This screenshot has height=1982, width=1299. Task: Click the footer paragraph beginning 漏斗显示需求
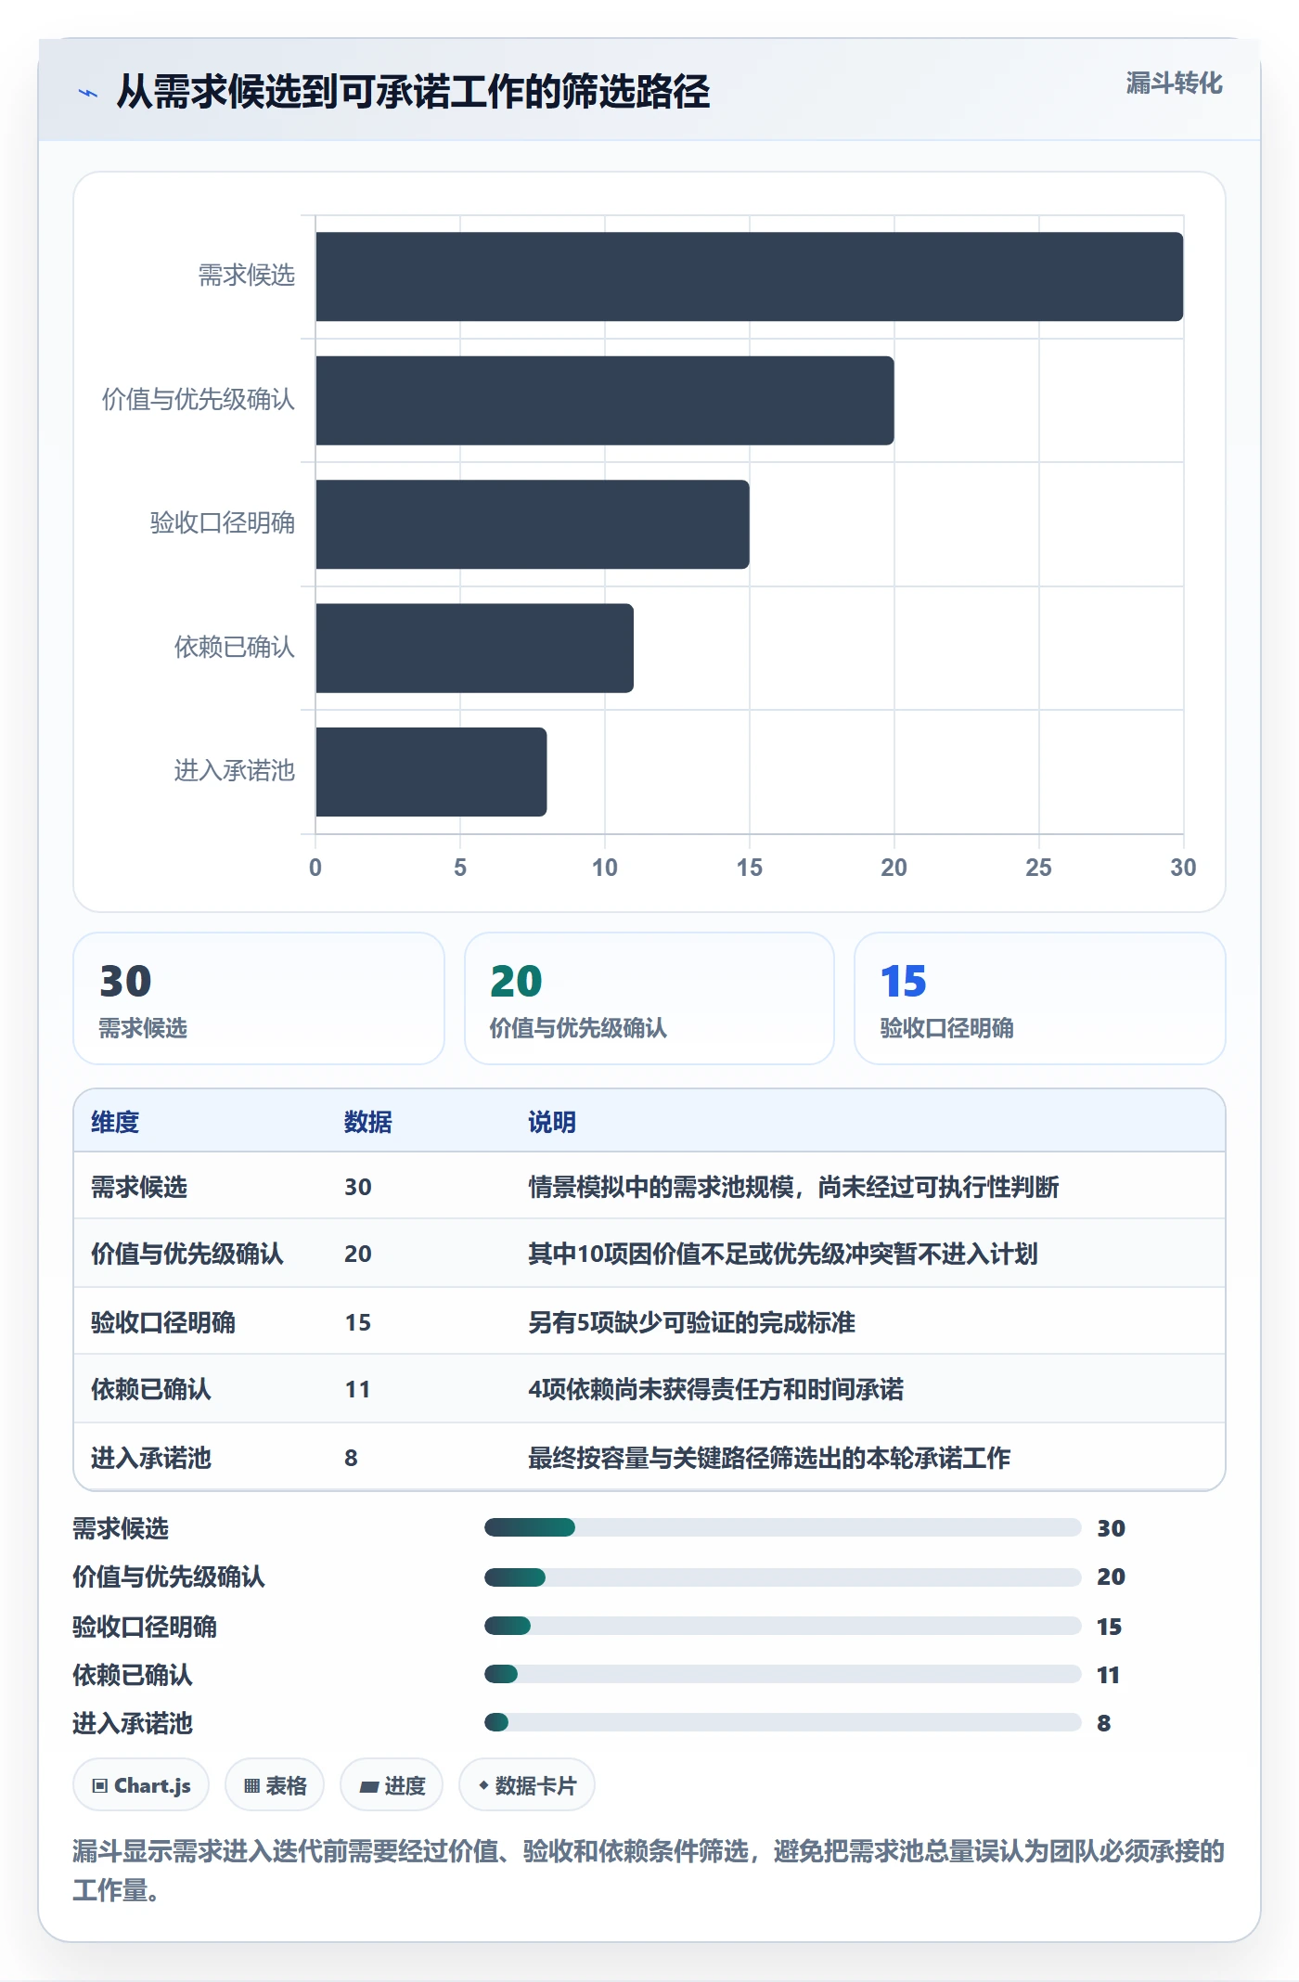tap(649, 1871)
